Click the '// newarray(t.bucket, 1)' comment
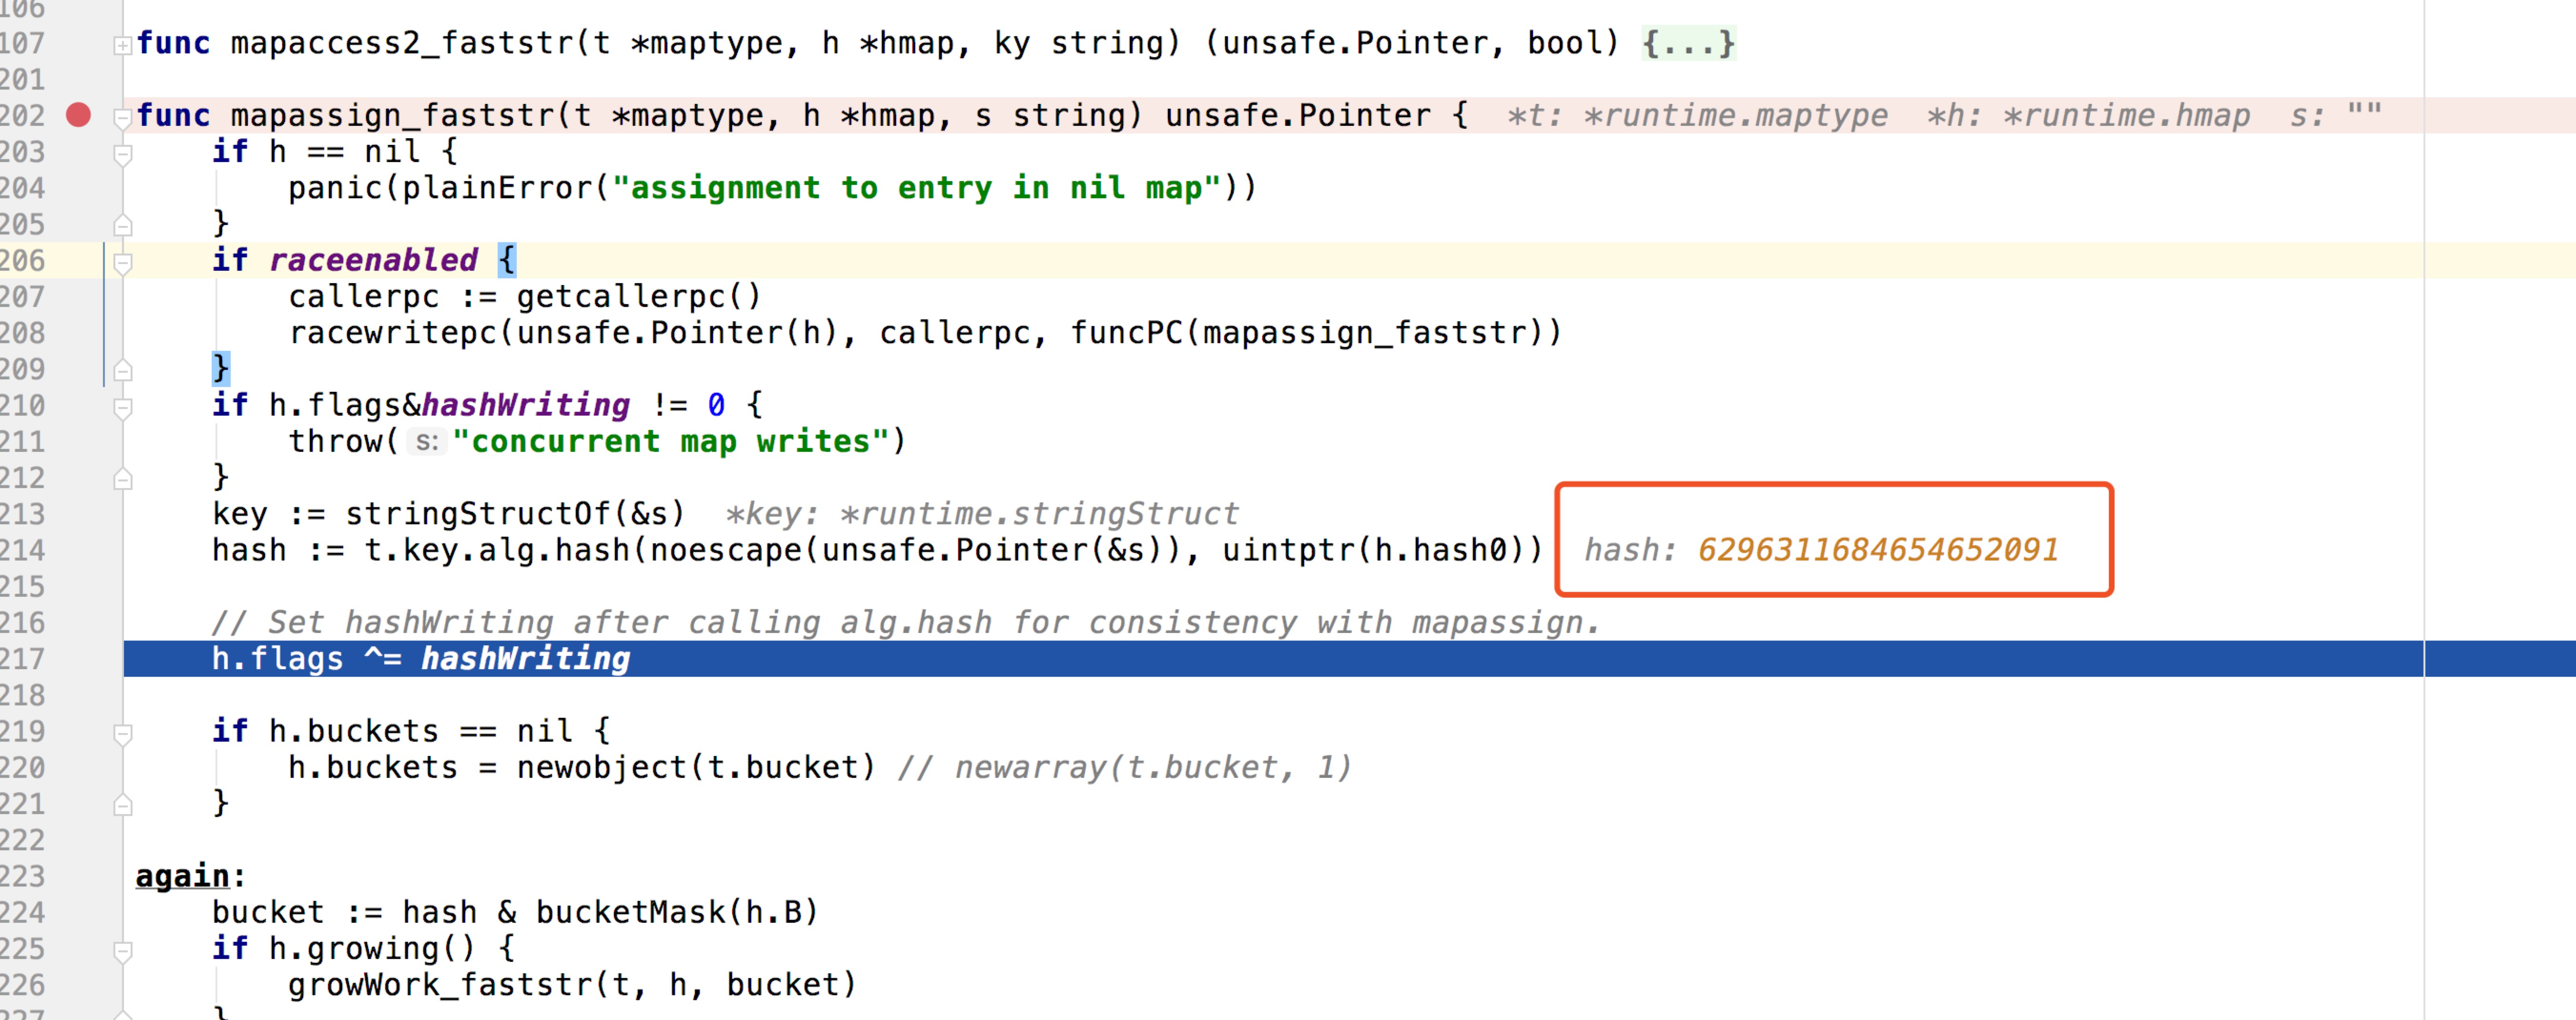This screenshot has height=1020, width=2576. pos(1125,768)
